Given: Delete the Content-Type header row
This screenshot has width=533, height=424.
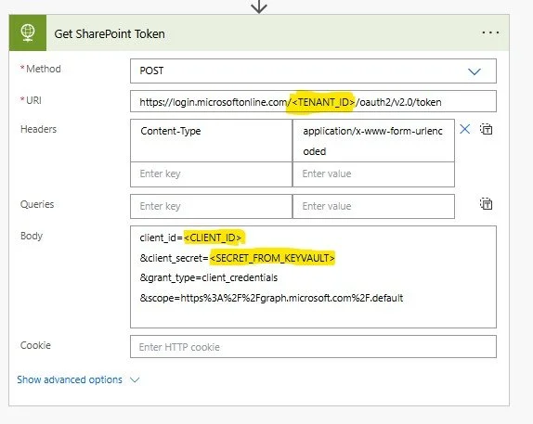Looking at the screenshot, I should tap(464, 129).
